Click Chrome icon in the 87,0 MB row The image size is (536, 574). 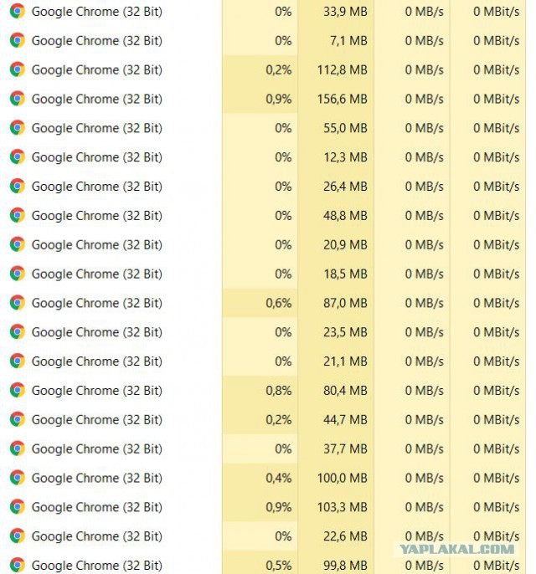(17, 303)
